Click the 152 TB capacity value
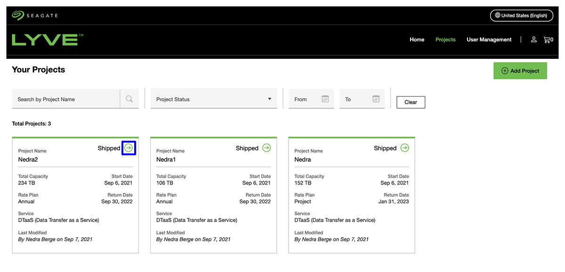This screenshot has width=565, height=272. 303,183
